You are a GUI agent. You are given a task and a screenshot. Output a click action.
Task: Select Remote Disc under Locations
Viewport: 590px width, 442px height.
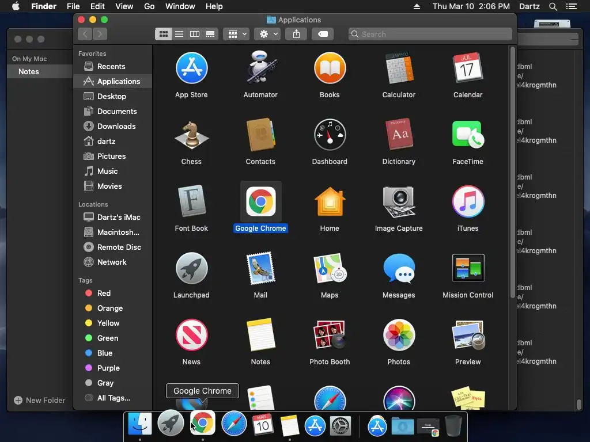click(112, 247)
